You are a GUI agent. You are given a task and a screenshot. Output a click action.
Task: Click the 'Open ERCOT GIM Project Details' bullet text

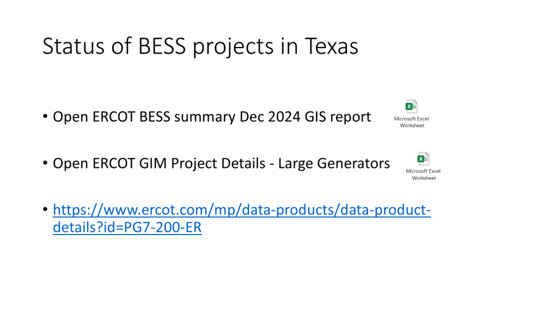click(x=221, y=163)
